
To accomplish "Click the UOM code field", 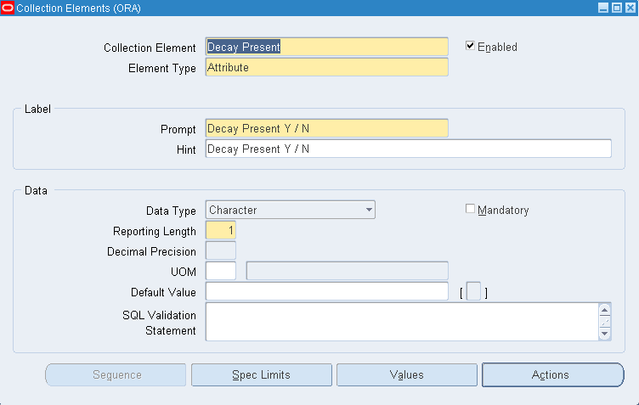I will click(221, 271).
